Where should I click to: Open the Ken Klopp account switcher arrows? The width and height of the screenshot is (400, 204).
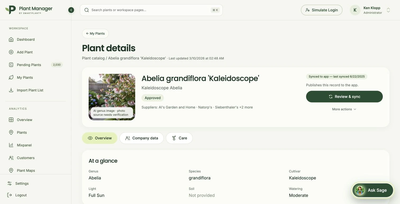[388, 10]
